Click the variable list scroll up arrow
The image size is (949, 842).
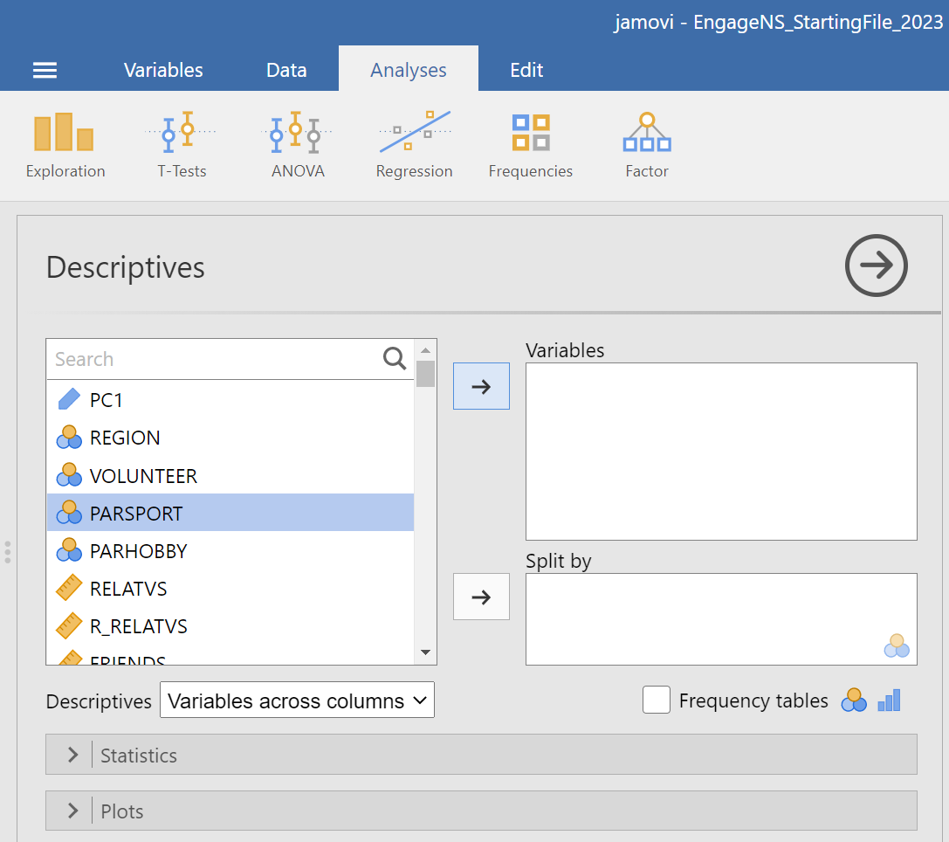[x=425, y=350]
